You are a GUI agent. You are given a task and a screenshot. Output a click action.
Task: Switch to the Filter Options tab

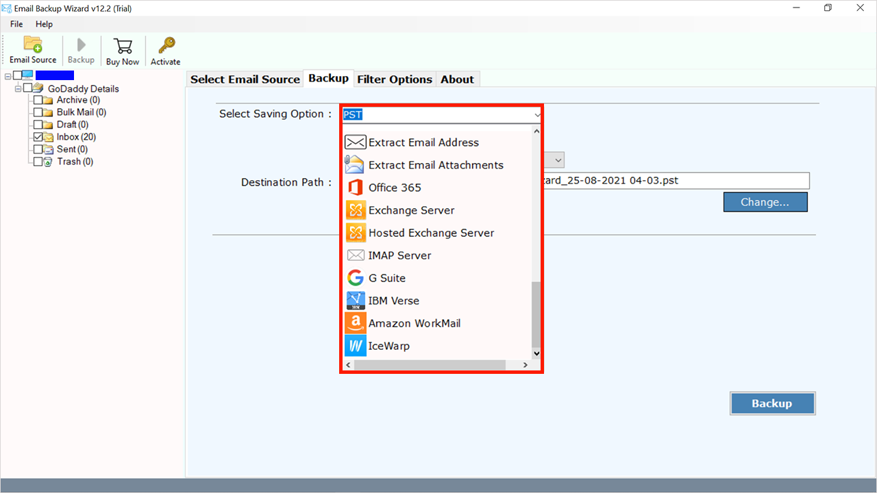tap(395, 79)
